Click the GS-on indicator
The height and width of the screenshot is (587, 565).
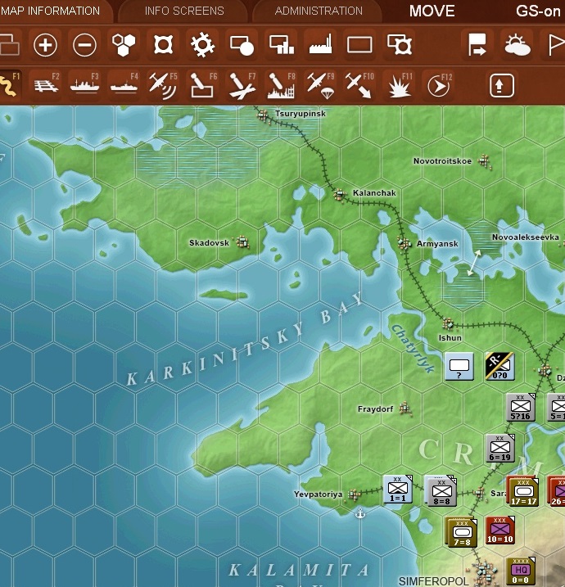[x=538, y=11]
